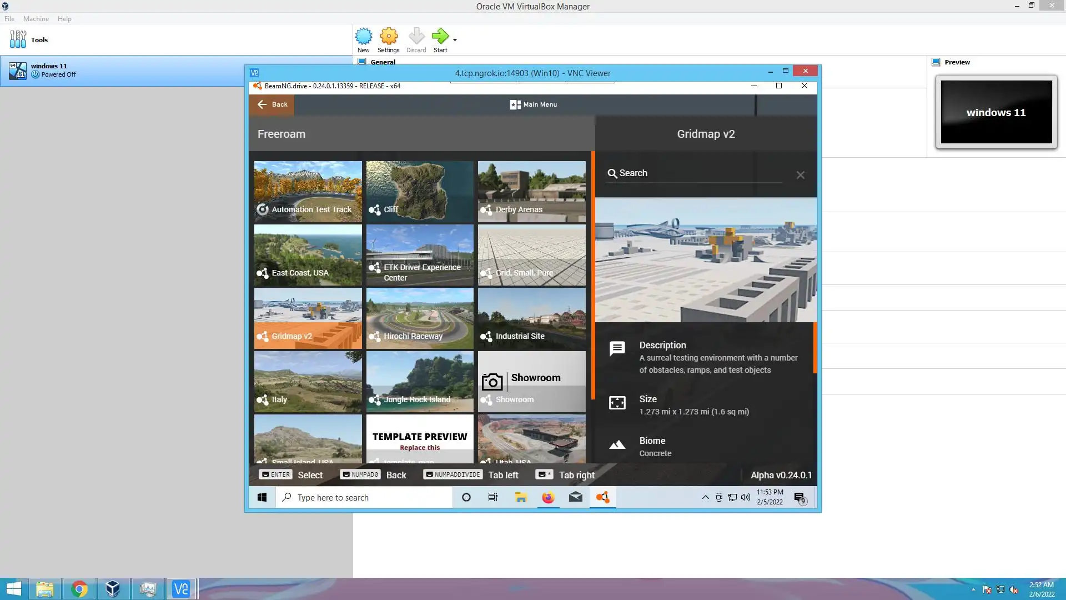Click BeamNG icon in remote taskbar

click(602, 497)
